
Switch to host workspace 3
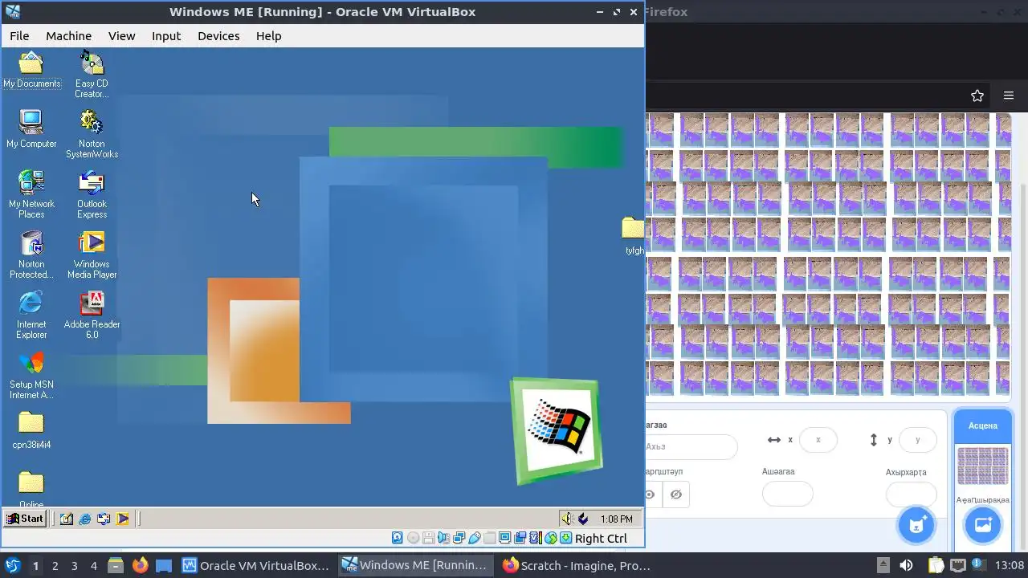point(74,565)
